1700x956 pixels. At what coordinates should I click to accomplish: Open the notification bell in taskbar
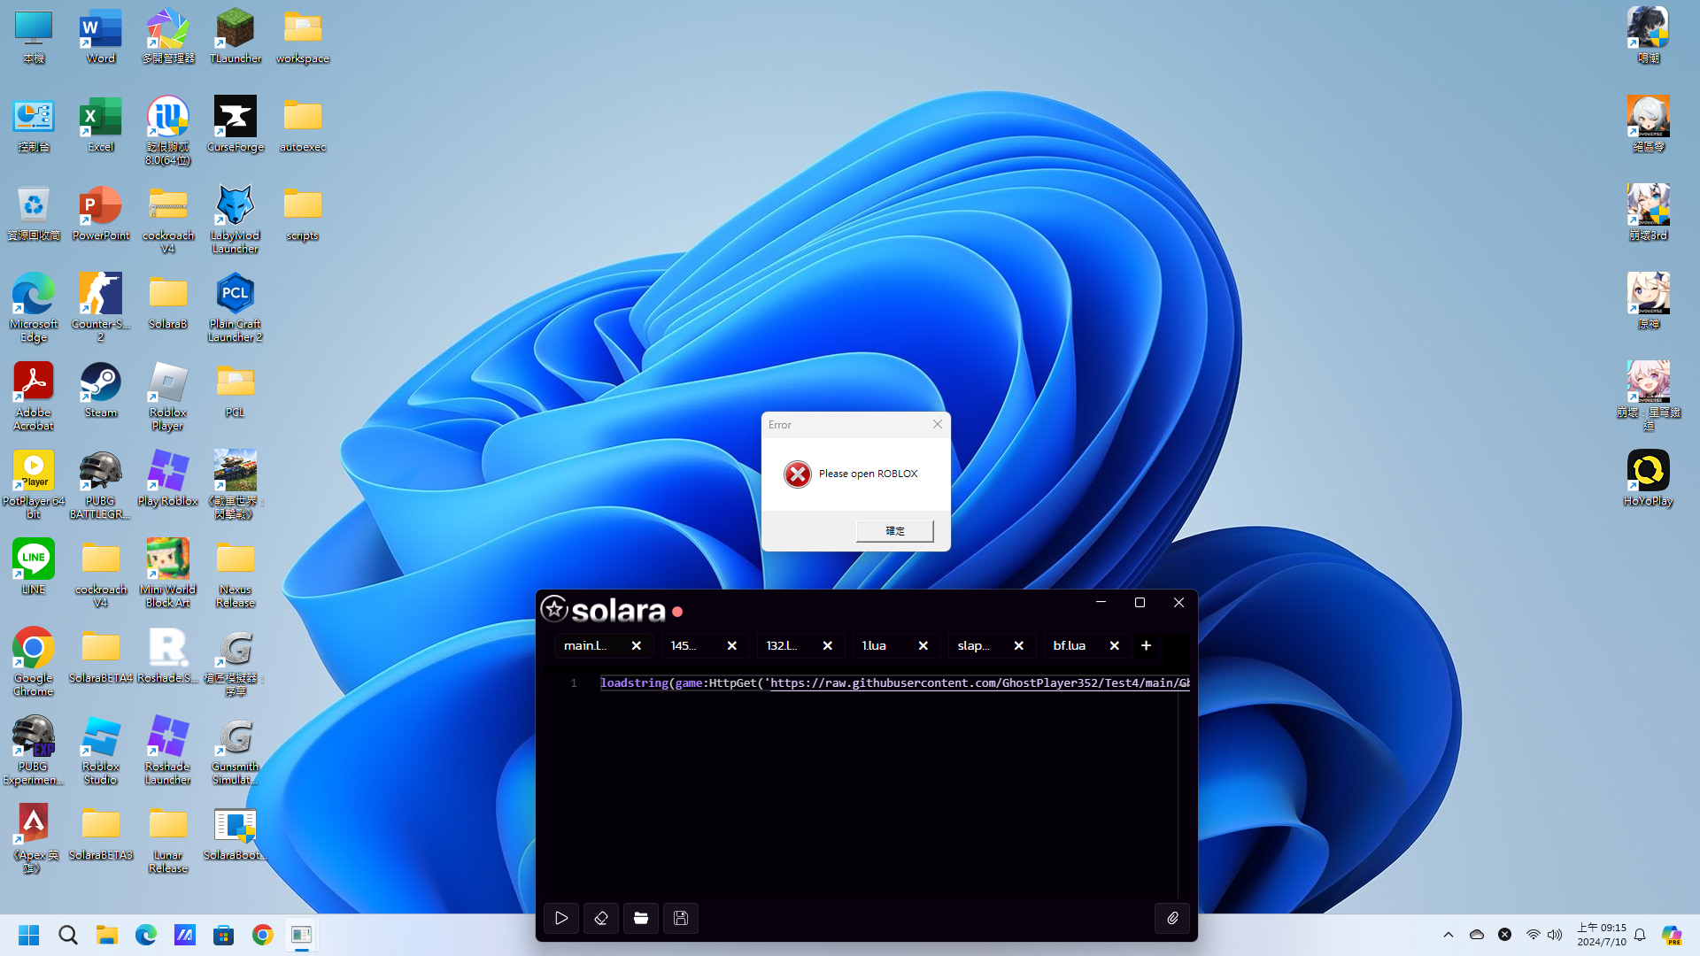(1640, 935)
